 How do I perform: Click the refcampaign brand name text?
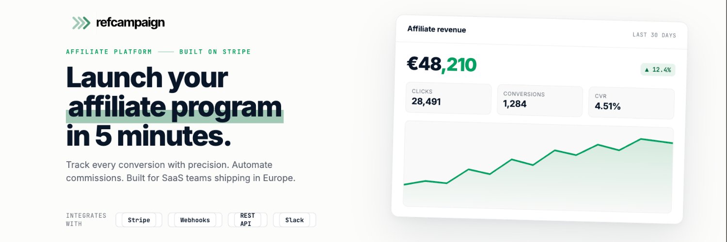click(130, 22)
